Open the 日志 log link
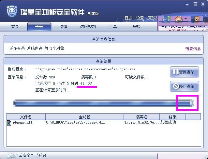 [128, 18]
